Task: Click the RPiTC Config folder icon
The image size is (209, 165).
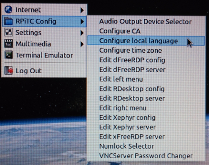Action: [x=8, y=21]
